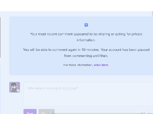Click the blank white header area

tap(76, 5)
